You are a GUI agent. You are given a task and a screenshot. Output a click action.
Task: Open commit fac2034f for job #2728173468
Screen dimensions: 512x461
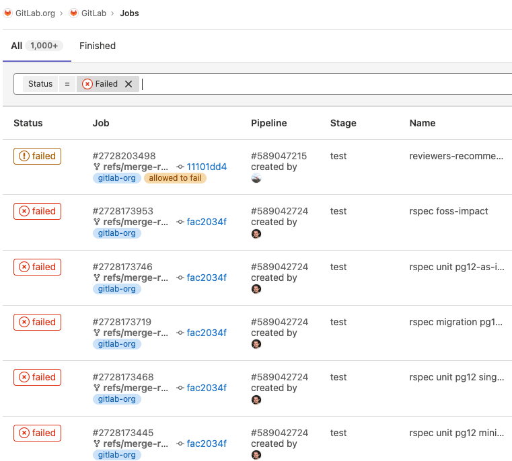point(207,388)
